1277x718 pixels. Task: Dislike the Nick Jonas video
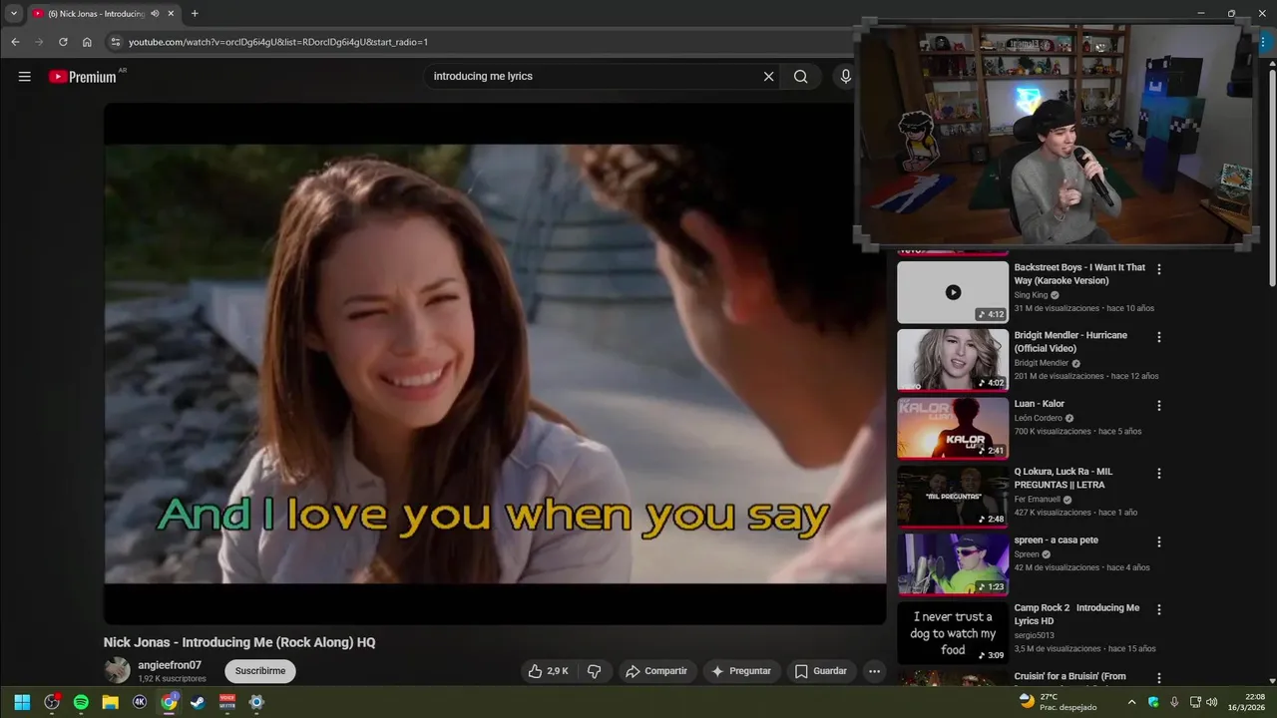click(594, 671)
